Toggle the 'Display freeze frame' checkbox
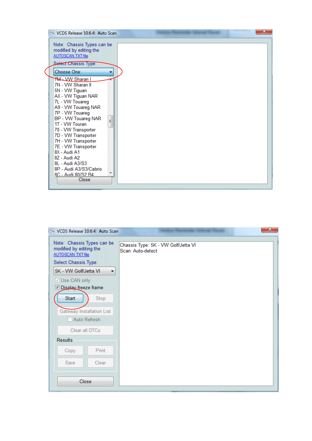 tap(57, 288)
